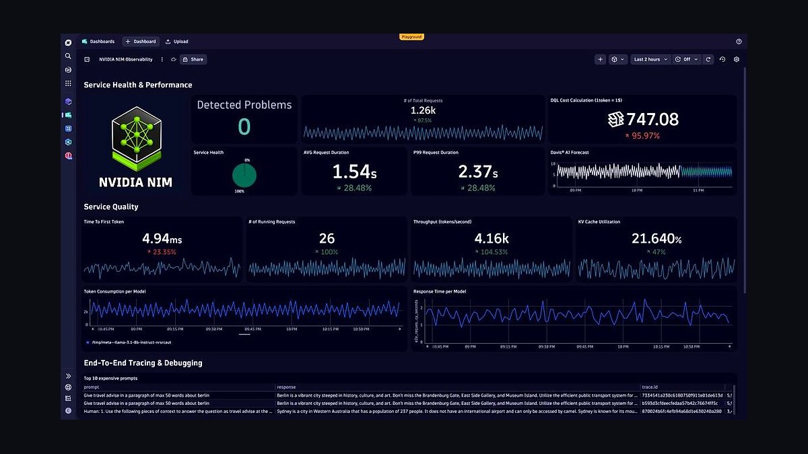Click the Service Quality section heading
The height and width of the screenshot is (454, 808).
click(x=111, y=207)
